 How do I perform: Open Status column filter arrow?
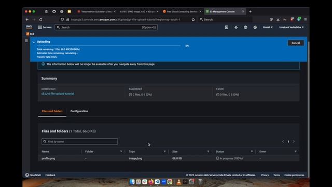[252, 151]
